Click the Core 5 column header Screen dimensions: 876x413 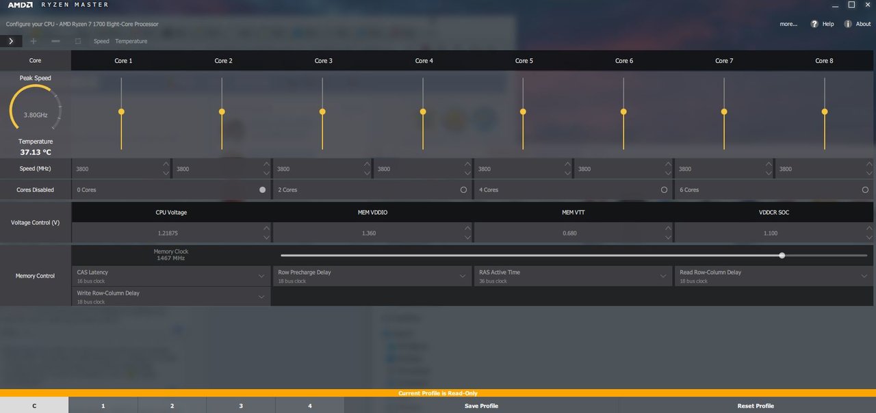pyautogui.click(x=524, y=61)
